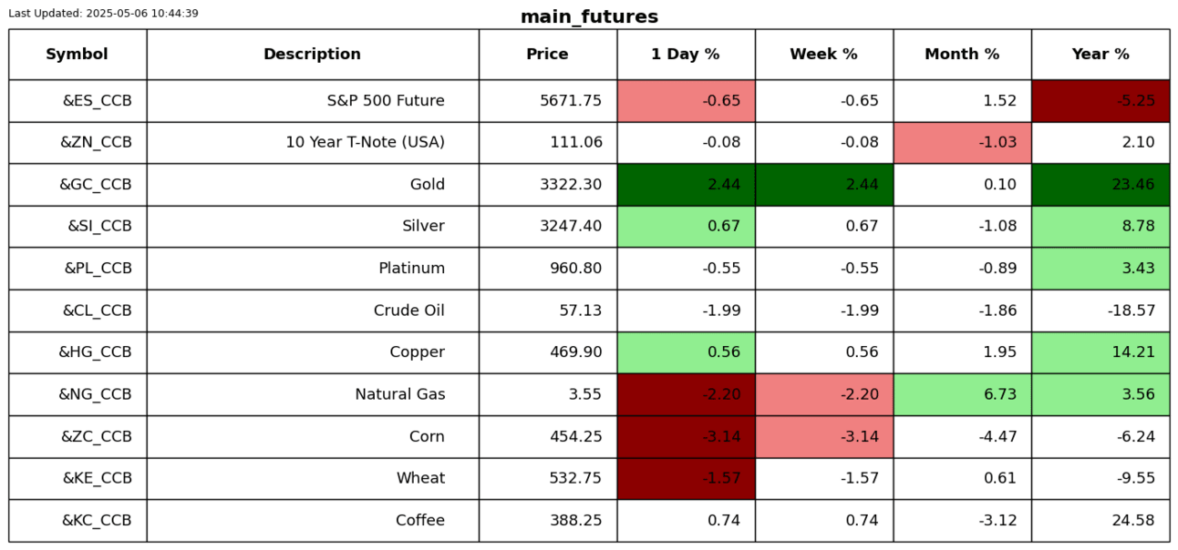Select S&P 500's dark red -5.25 cell
The width and height of the screenshot is (1178, 550).
[x=1100, y=101]
